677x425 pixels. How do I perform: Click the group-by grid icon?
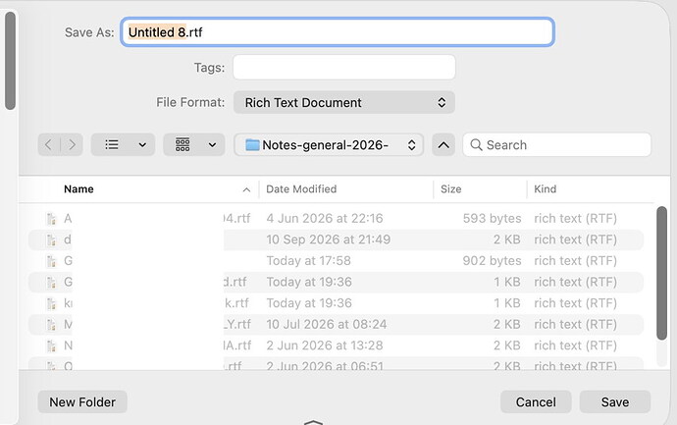[182, 144]
